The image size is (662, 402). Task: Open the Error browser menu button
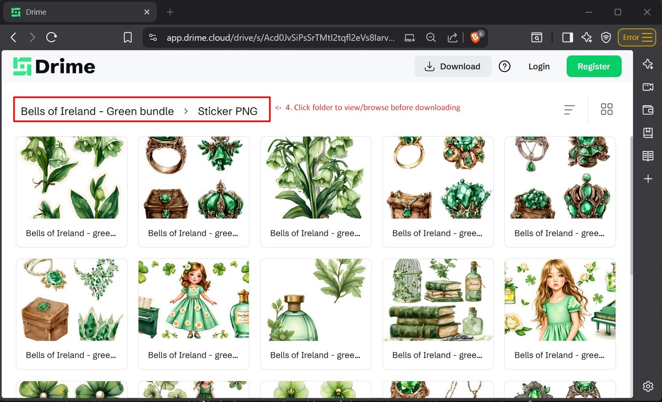(x=637, y=38)
